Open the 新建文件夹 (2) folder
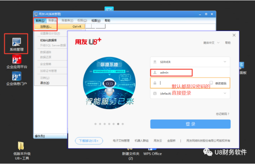The width and height of the screenshot is (255, 164). tap(131, 154)
